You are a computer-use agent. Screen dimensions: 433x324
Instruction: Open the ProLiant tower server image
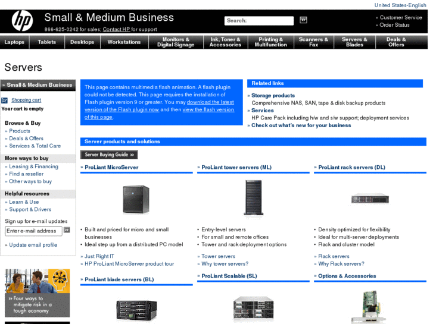click(254, 197)
